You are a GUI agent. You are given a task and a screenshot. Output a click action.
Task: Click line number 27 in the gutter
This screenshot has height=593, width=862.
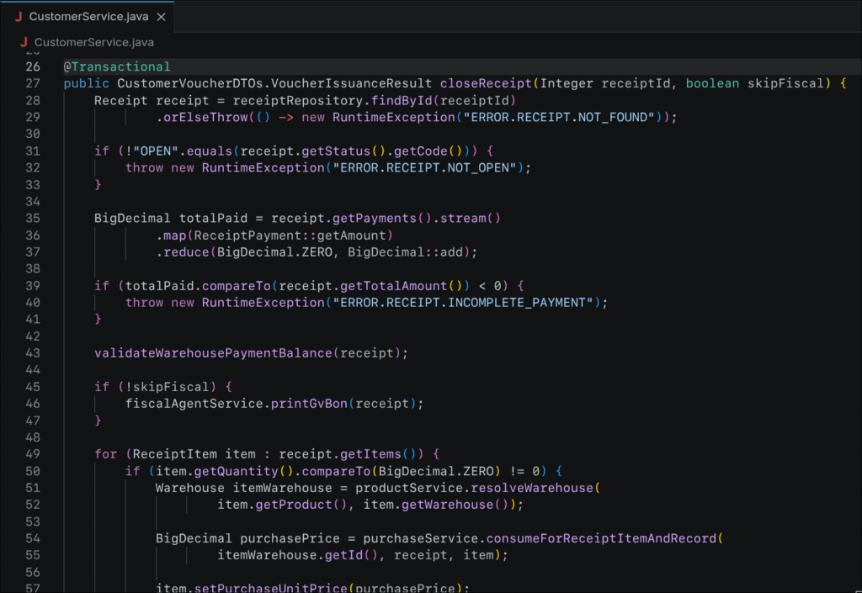pos(33,83)
